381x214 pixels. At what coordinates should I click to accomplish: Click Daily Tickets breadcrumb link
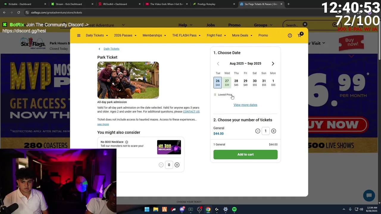point(111,49)
